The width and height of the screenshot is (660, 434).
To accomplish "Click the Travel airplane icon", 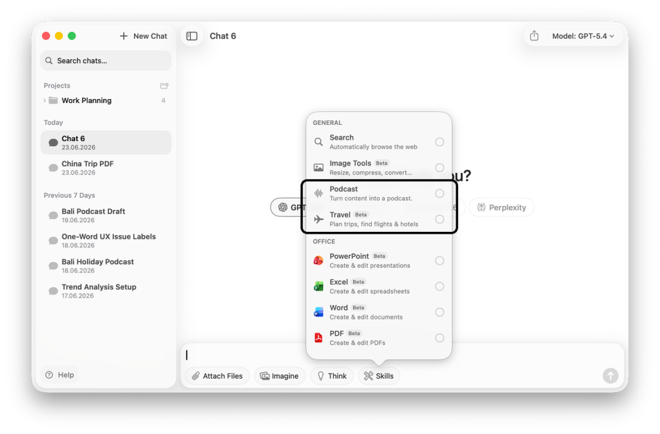I will click(318, 219).
